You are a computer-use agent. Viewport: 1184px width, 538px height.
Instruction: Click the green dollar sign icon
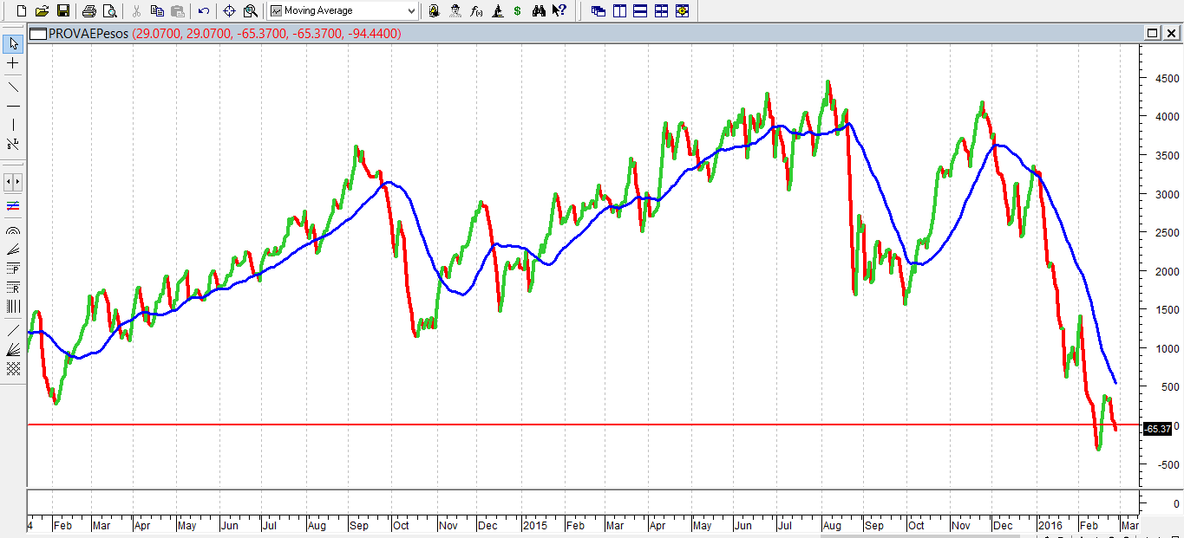(518, 11)
